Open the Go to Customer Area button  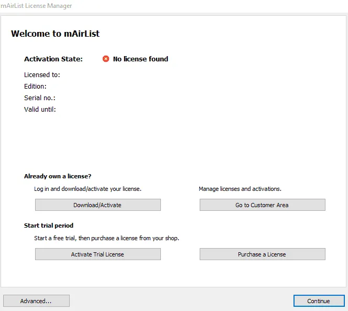pos(262,205)
